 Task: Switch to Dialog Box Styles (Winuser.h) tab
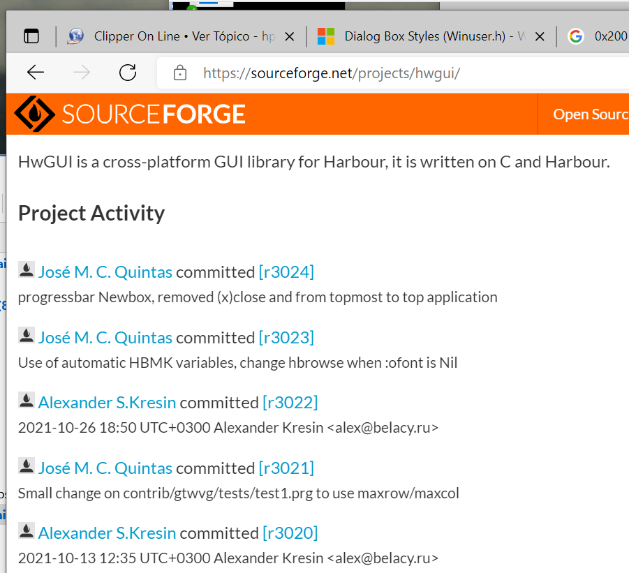[426, 36]
